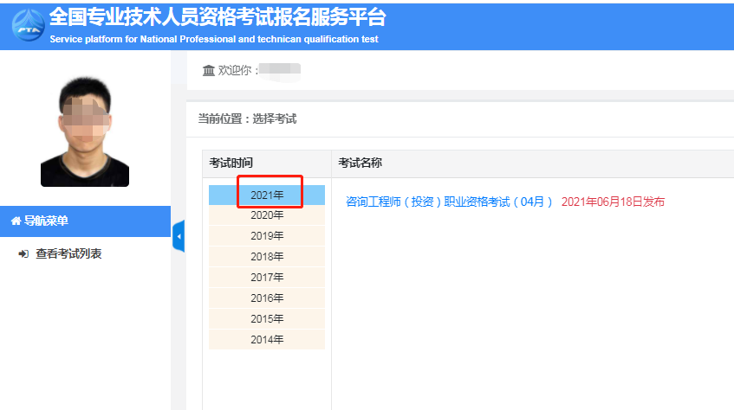Click the user profile photo
This screenshot has width=734, height=410.
pos(84,125)
